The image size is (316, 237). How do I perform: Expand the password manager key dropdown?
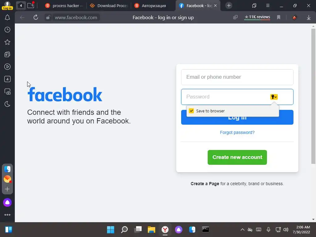274,97
